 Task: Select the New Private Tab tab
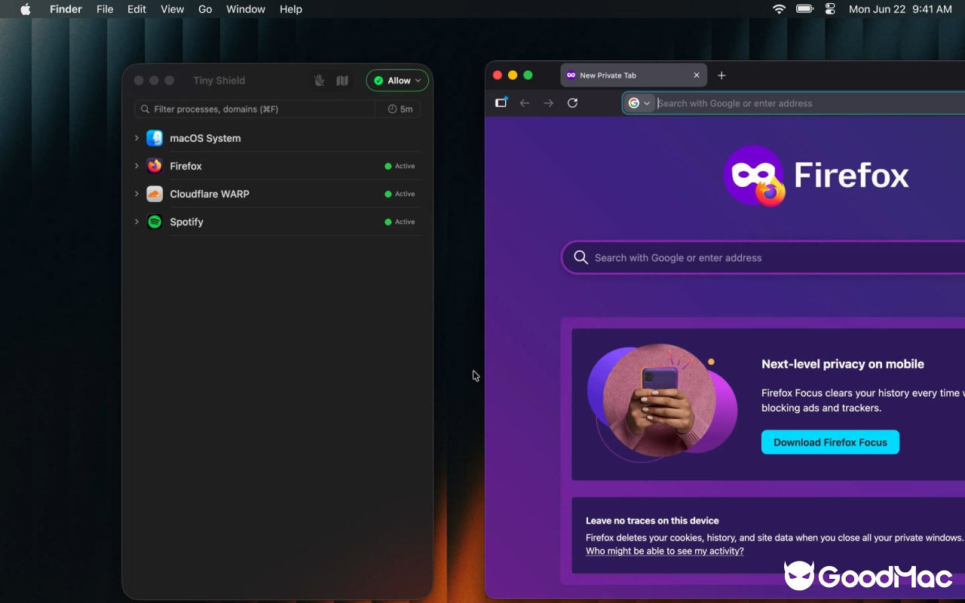pyautogui.click(x=633, y=75)
